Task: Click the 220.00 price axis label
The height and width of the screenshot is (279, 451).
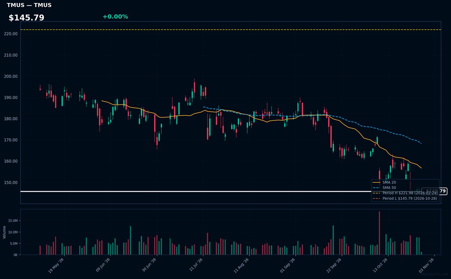Action: pos(12,34)
